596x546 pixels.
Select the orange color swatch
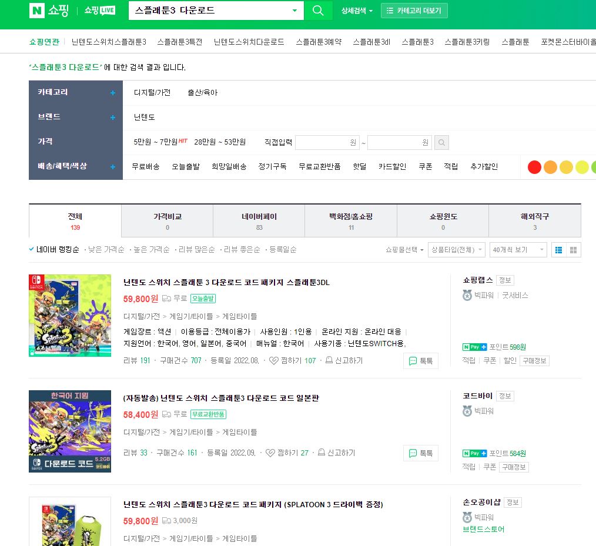click(550, 167)
